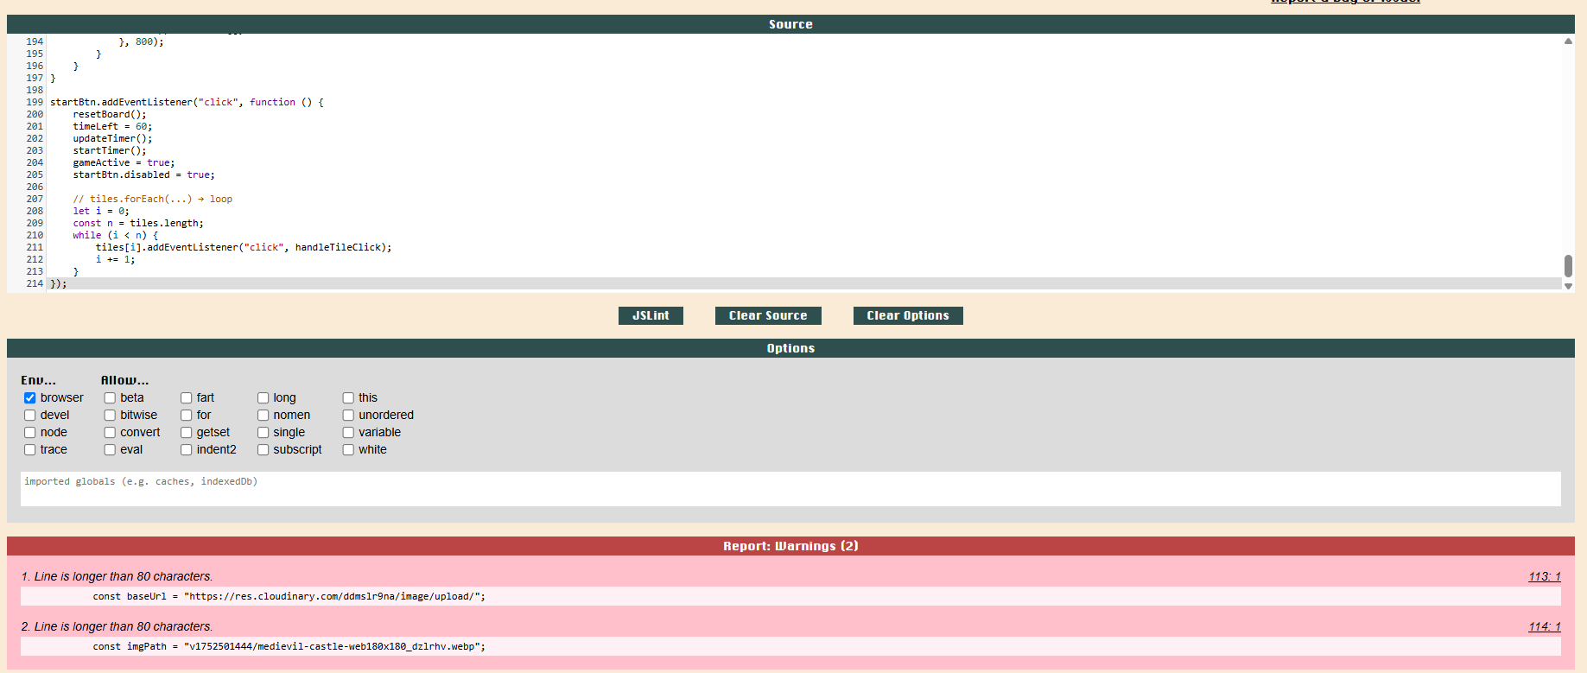1587x673 pixels.
Task: Click the source scrollbar down arrow
Action: pos(1568,286)
